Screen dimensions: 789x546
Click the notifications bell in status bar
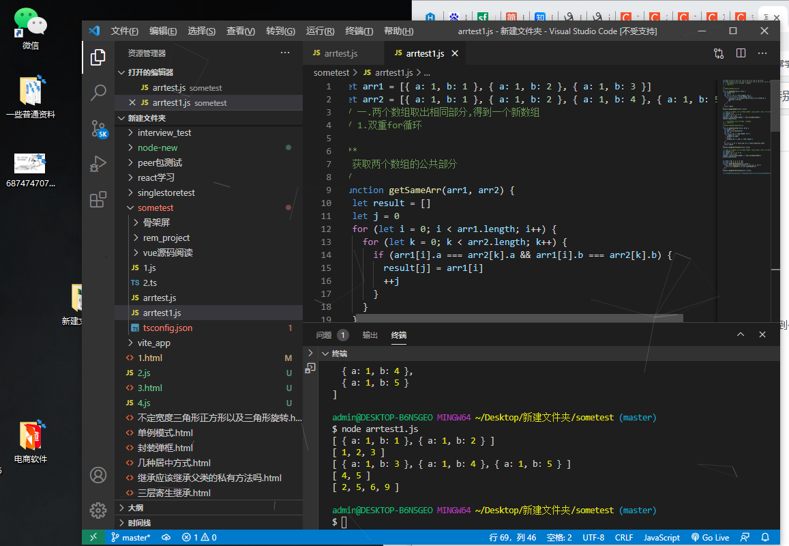(765, 537)
